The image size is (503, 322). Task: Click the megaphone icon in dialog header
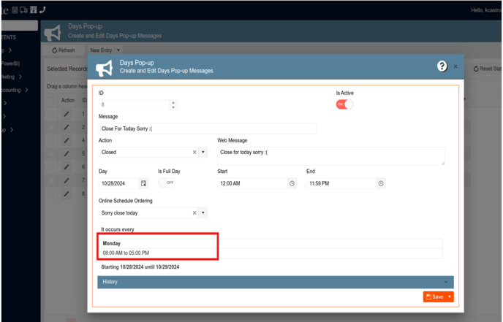[105, 67]
